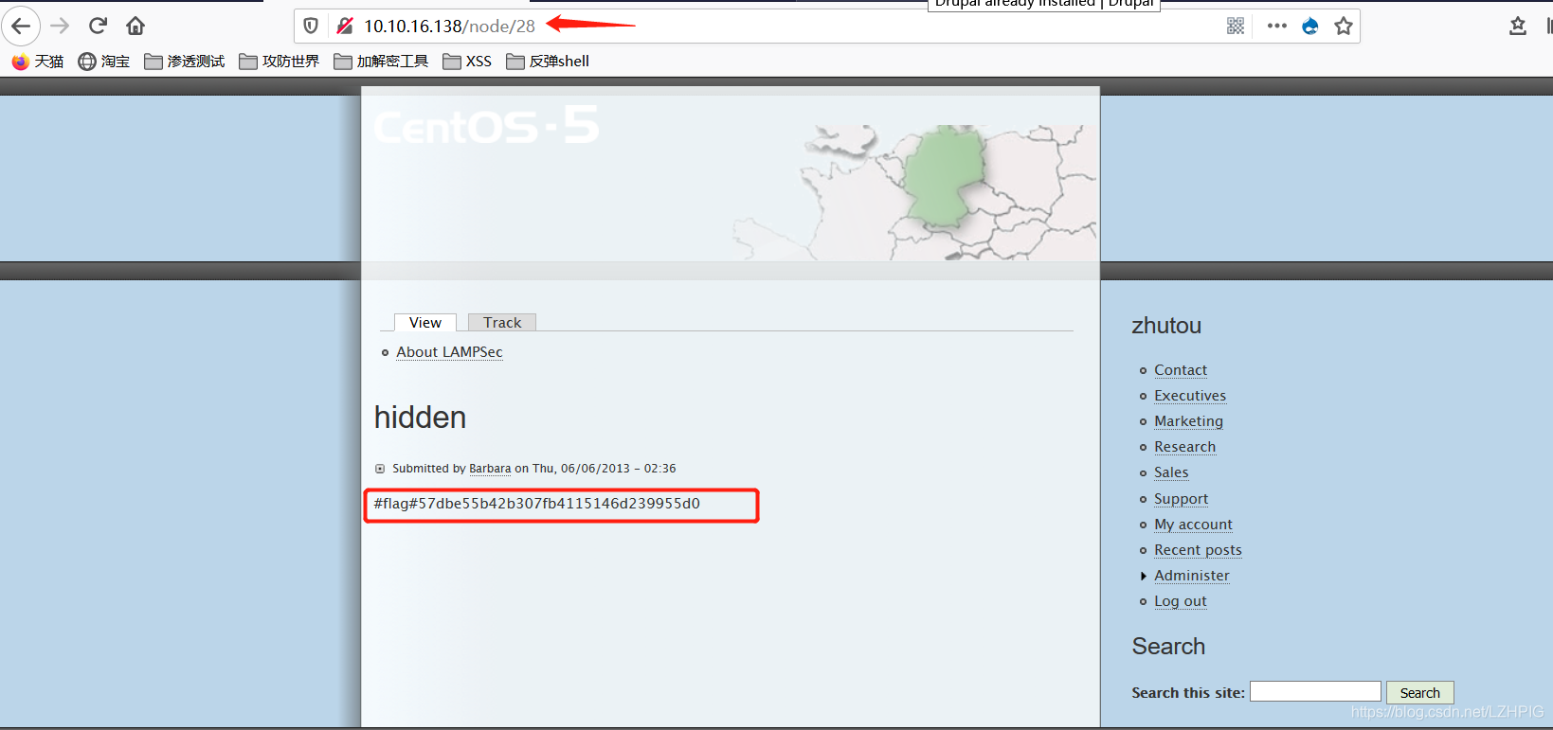1553x730 pixels.
Task: Click the zhutou block heading
Action: (x=1166, y=326)
